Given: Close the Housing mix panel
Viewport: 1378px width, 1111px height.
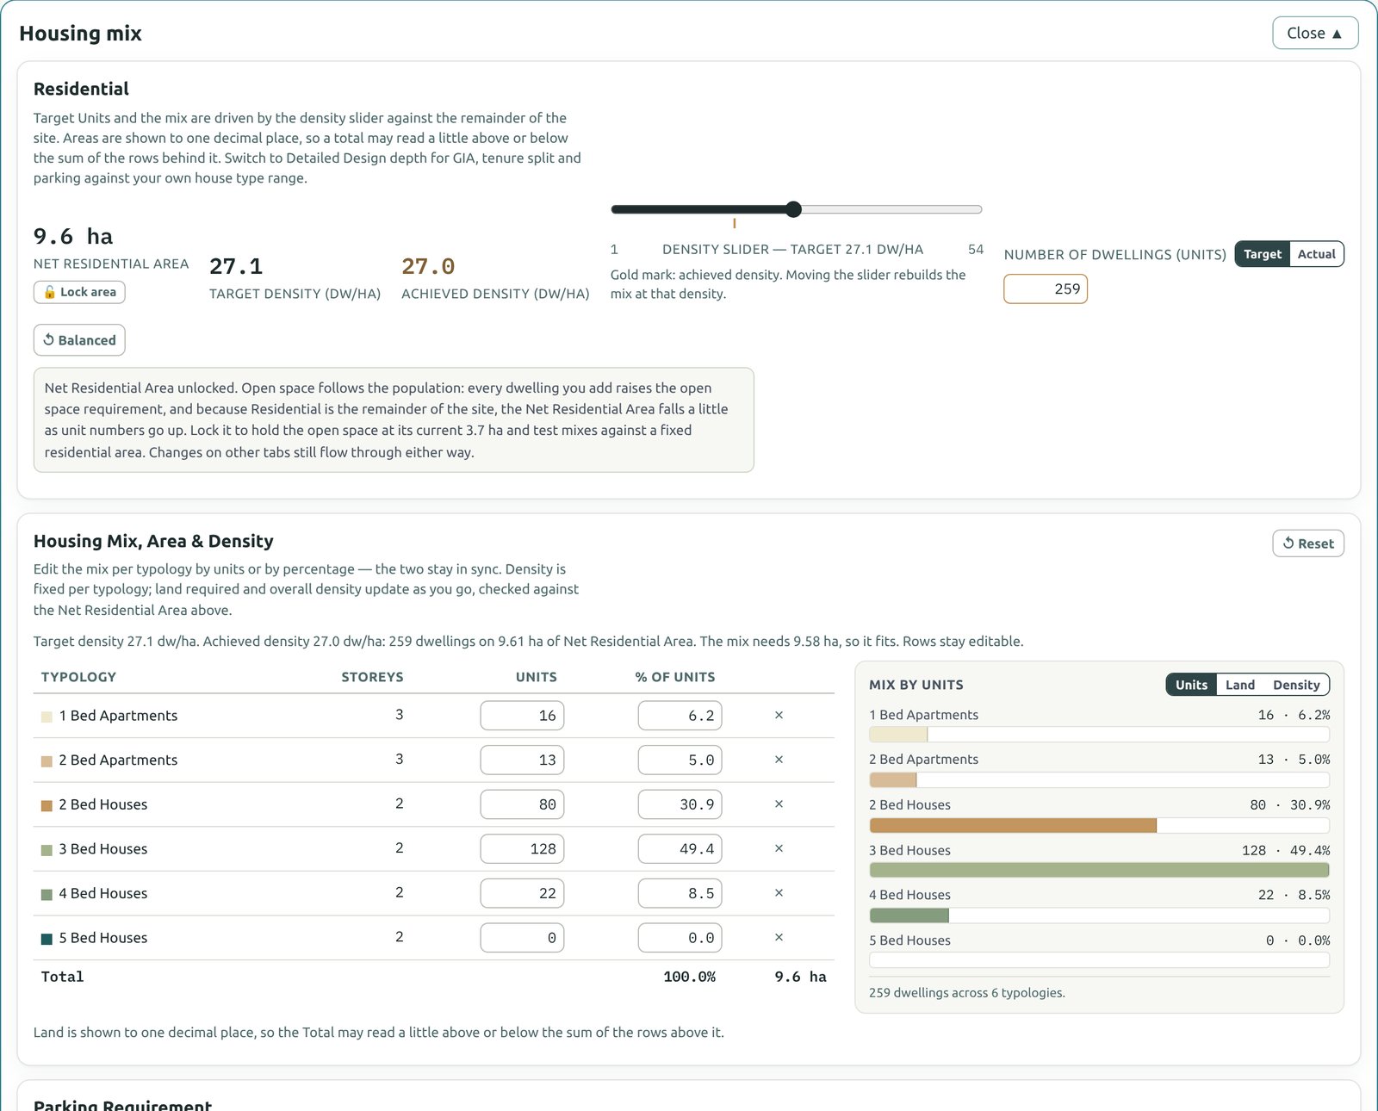Looking at the screenshot, I should 1315,33.
